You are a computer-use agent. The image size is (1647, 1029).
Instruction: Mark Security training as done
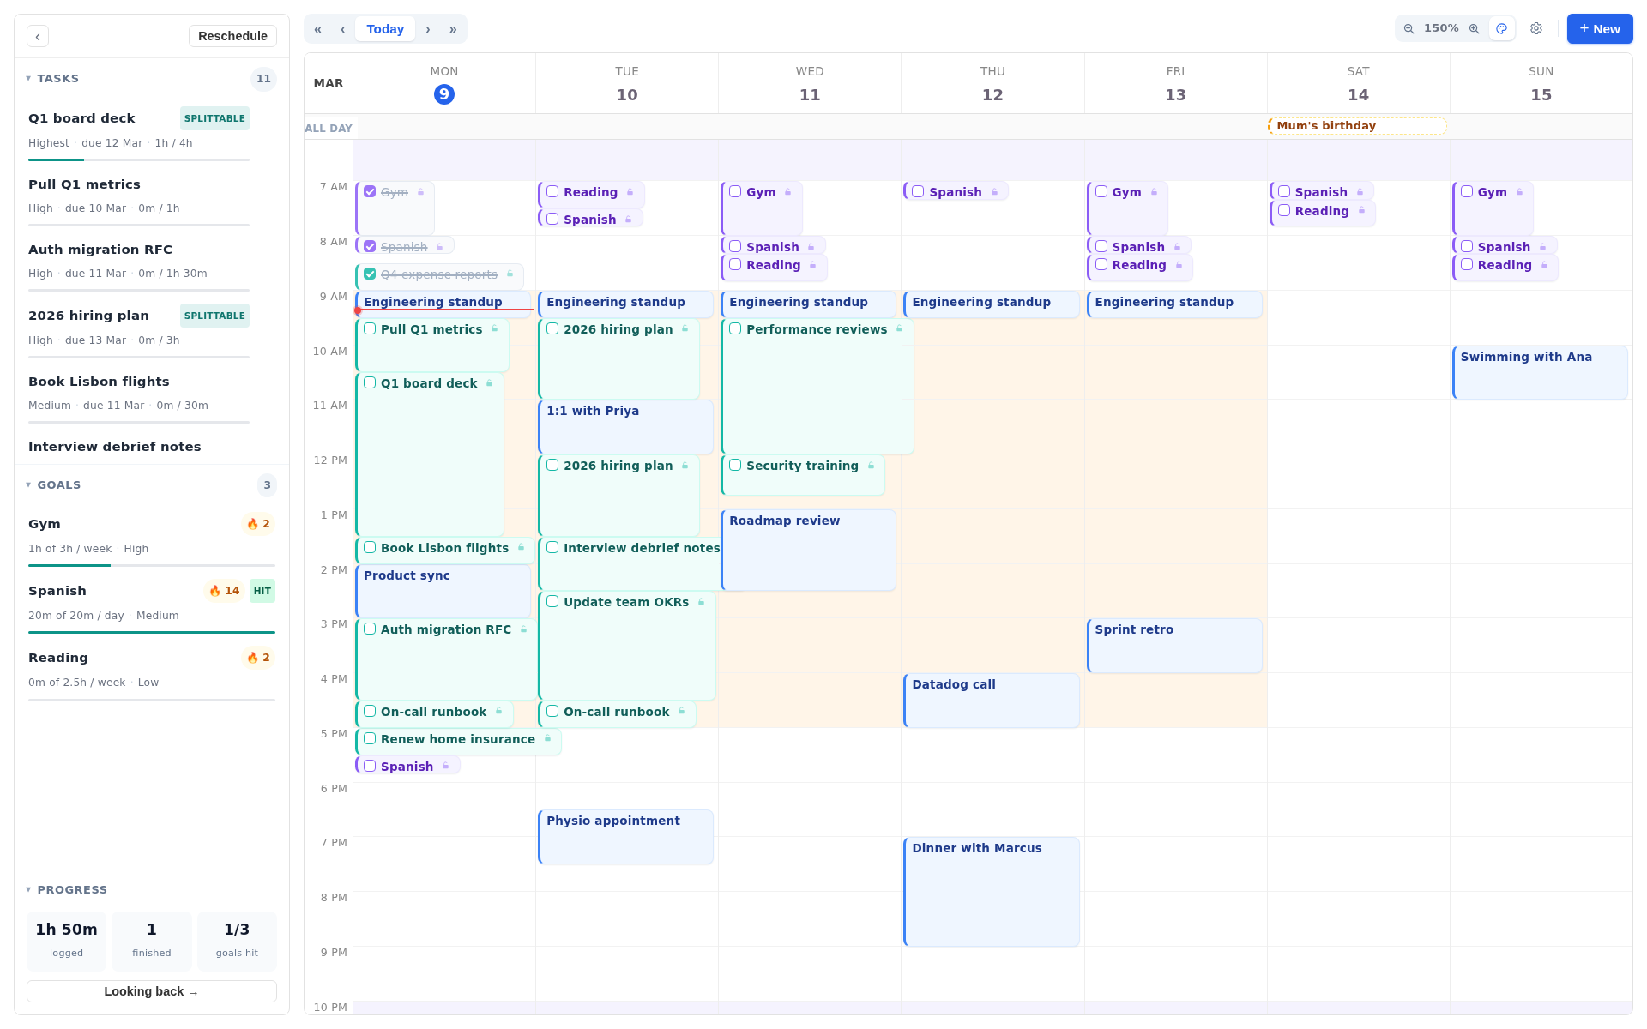[x=735, y=465]
